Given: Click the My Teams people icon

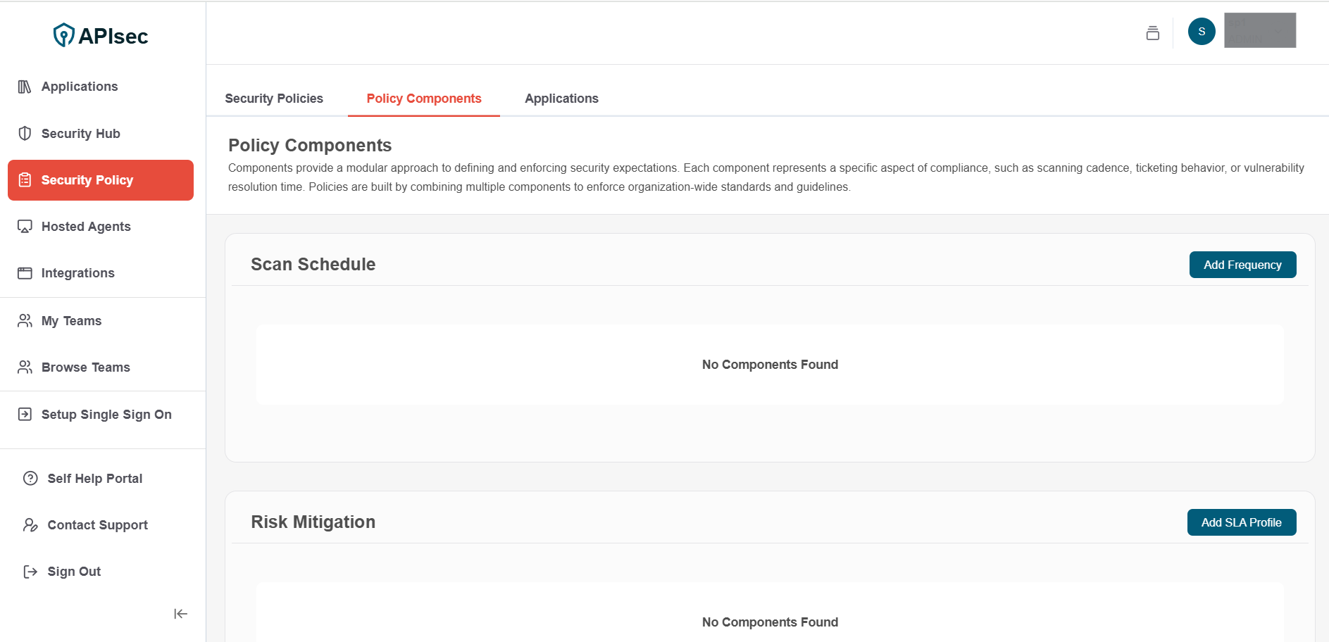Looking at the screenshot, I should click(x=25, y=321).
